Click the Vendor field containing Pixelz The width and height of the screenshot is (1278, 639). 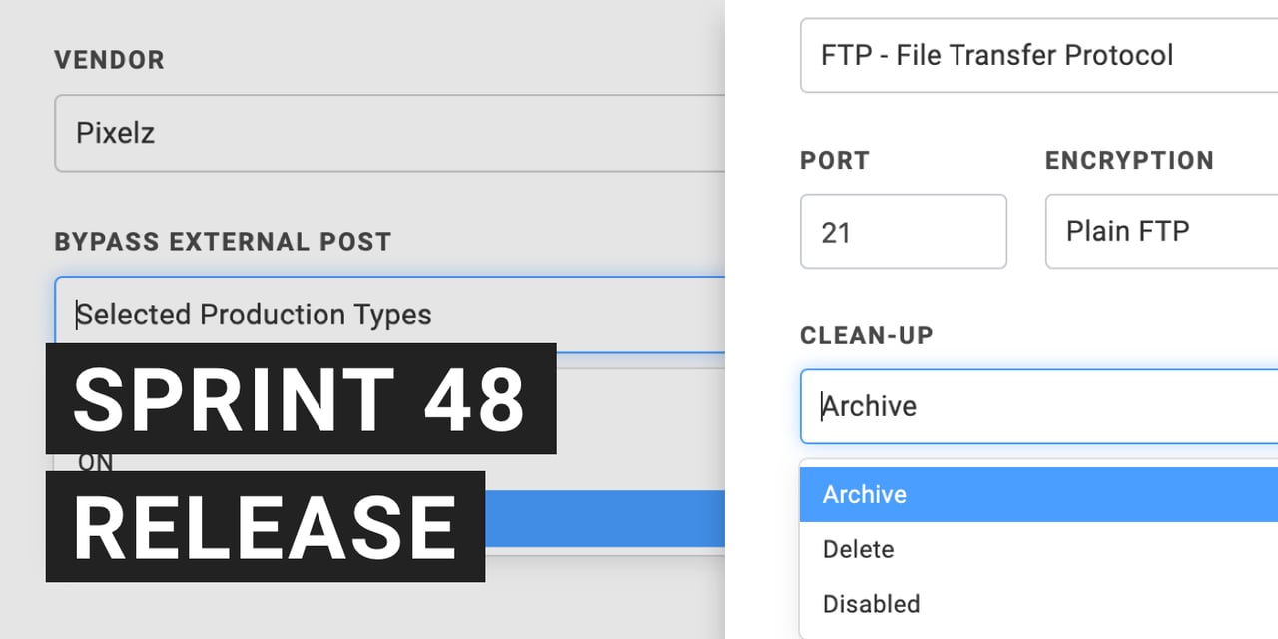click(x=389, y=133)
